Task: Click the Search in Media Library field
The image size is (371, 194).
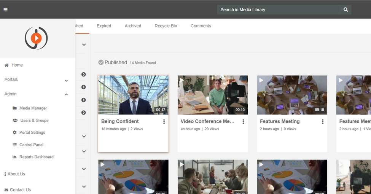Action: 278,9
